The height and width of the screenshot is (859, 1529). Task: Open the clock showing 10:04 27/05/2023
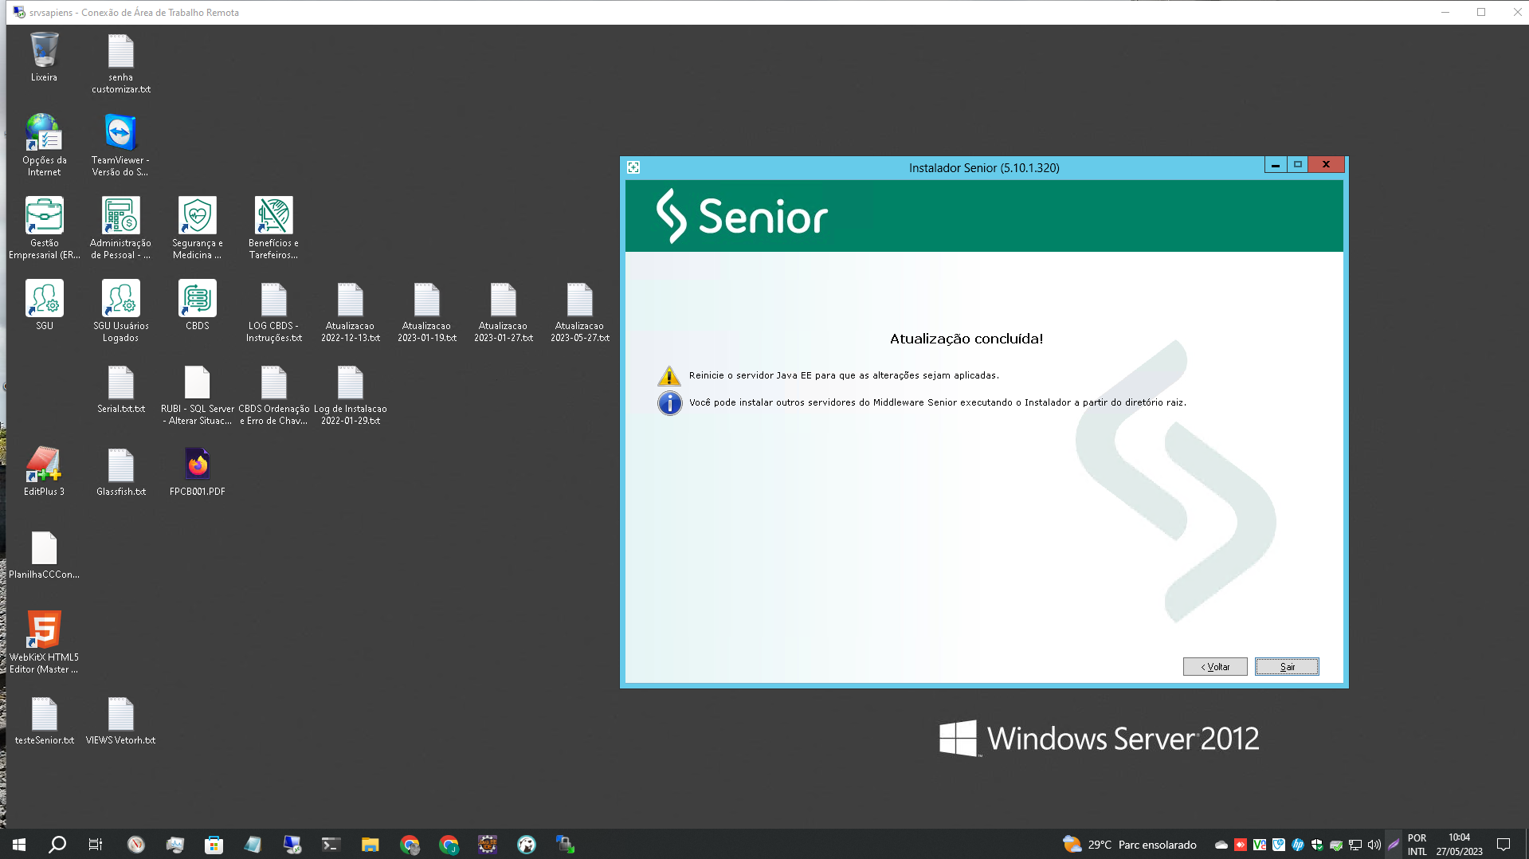[x=1460, y=845]
